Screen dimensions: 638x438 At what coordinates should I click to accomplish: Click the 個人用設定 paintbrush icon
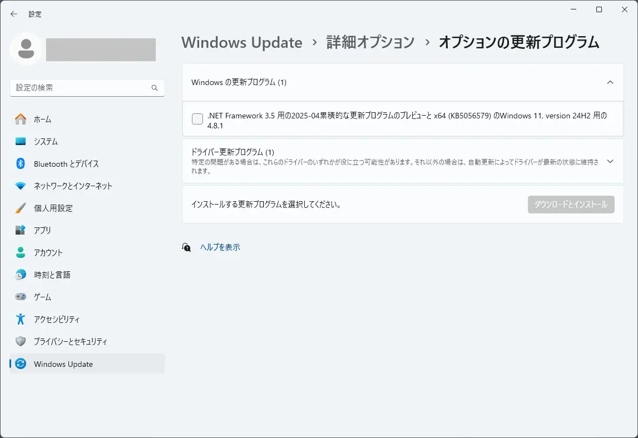pos(21,208)
